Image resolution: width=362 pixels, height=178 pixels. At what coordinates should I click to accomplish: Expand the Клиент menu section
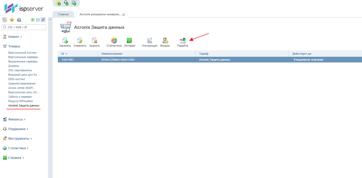[15, 37]
